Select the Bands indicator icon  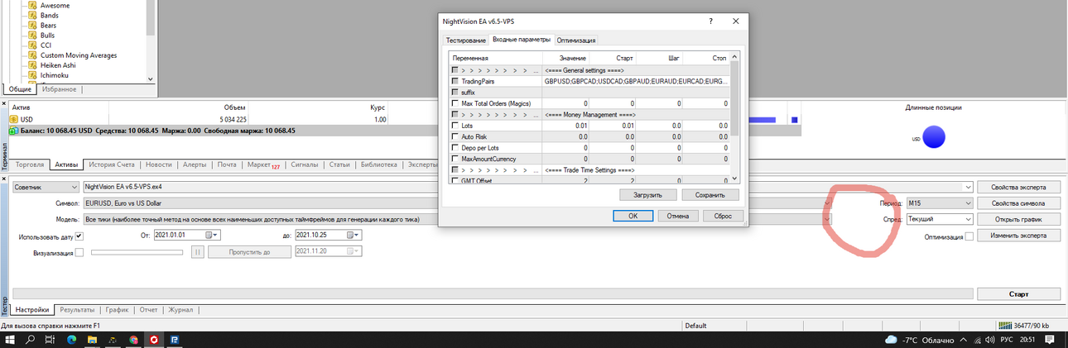click(x=34, y=15)
